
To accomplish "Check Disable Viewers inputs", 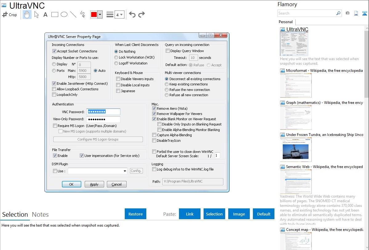I will [x=118, y=79].
